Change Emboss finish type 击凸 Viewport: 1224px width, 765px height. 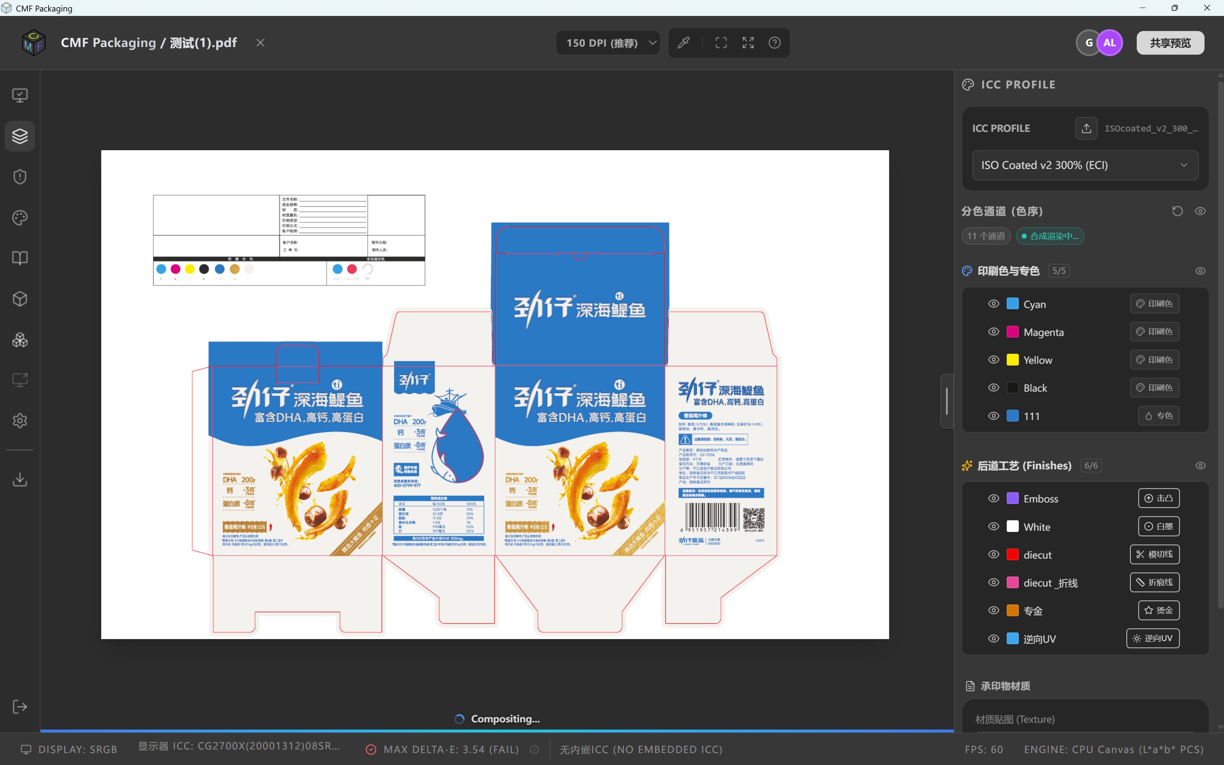click(x=1159, y=498)
